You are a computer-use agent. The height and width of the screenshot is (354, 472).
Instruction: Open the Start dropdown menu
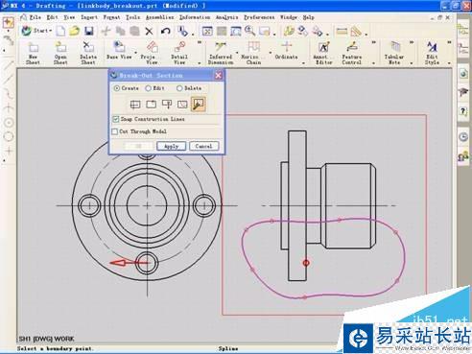36,31
